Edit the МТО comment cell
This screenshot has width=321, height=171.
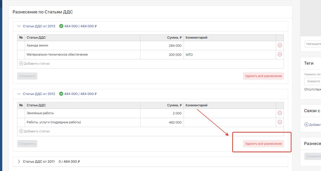229,55
